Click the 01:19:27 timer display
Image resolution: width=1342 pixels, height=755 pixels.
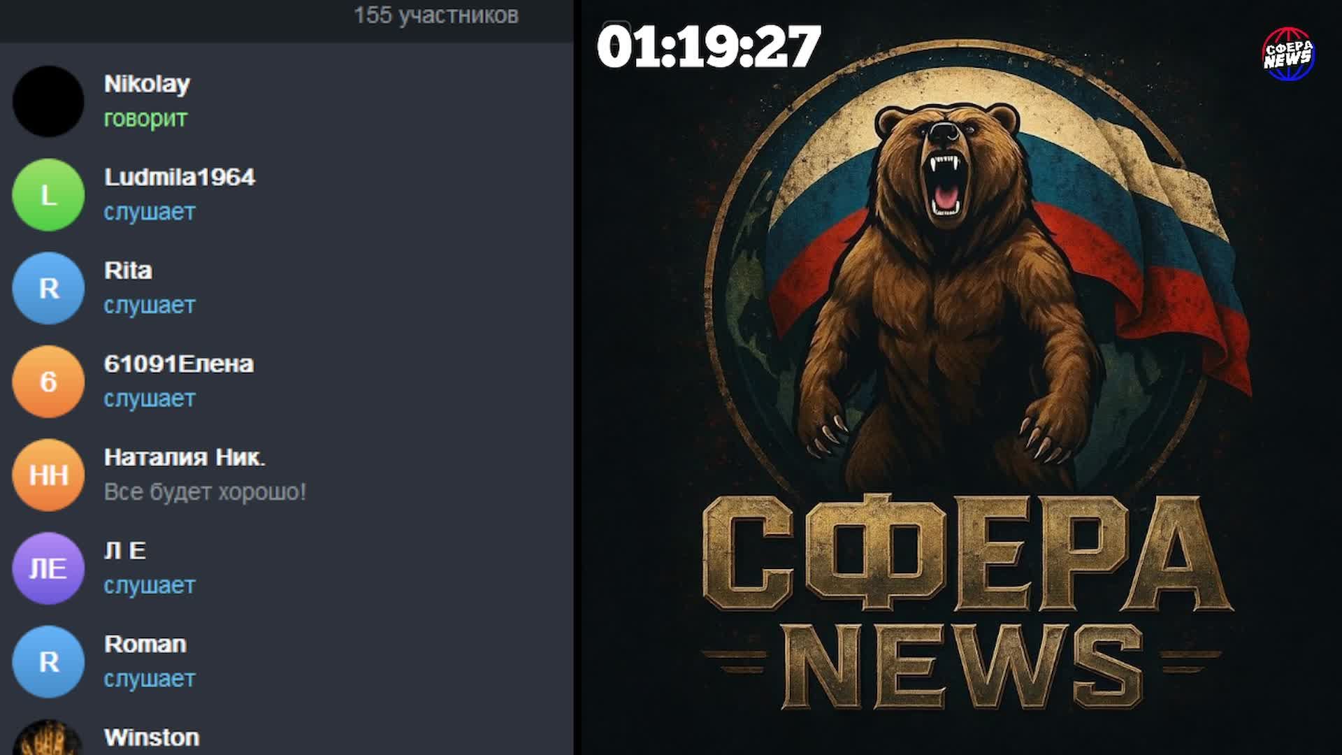tap(708, 47)
